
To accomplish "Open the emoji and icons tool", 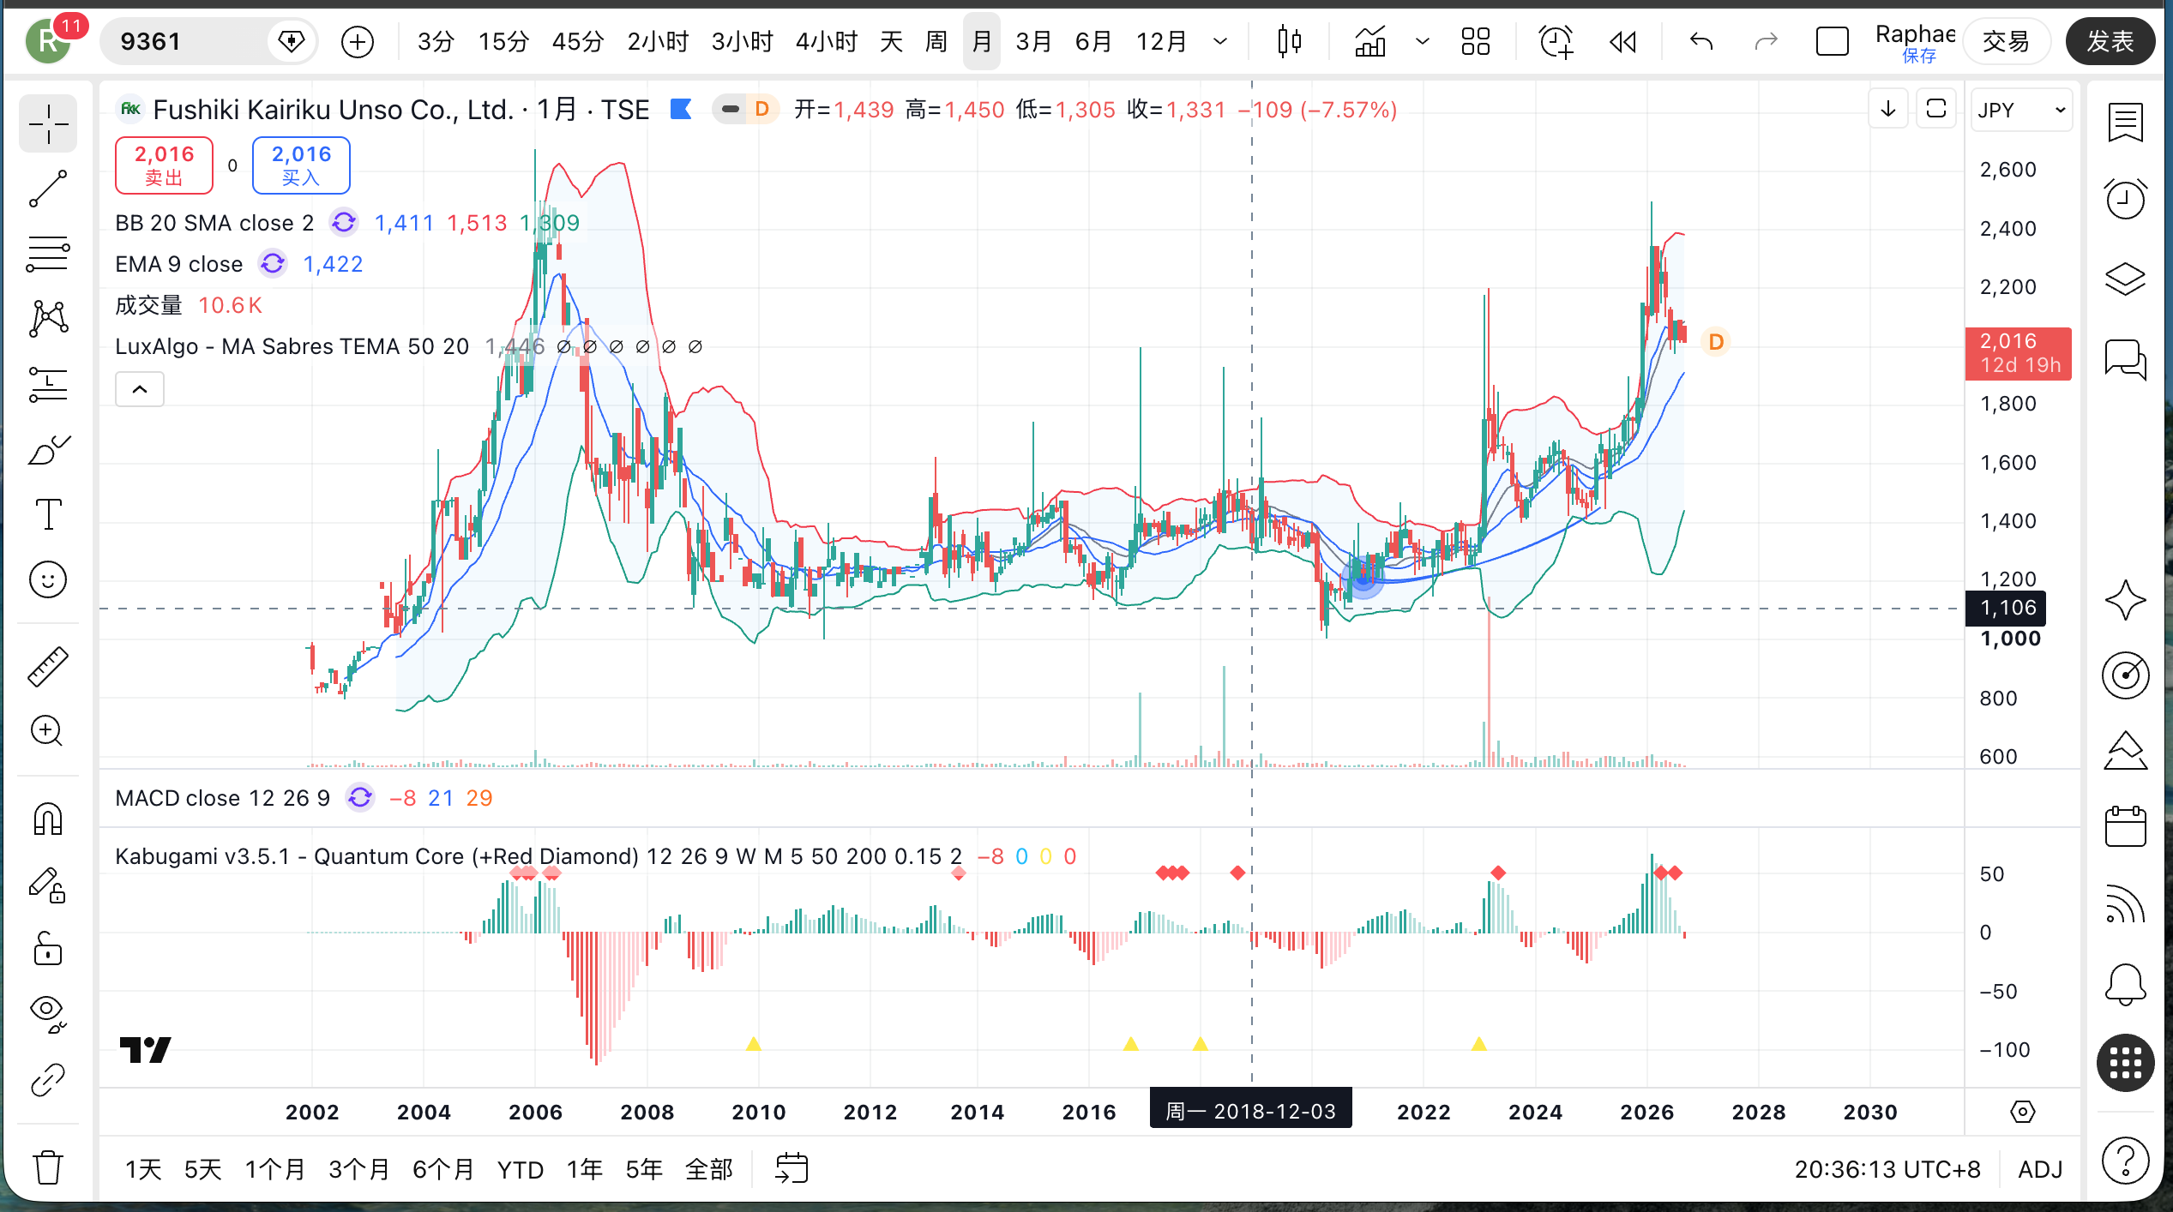I will pyautogui.click(x=48, y=579).
